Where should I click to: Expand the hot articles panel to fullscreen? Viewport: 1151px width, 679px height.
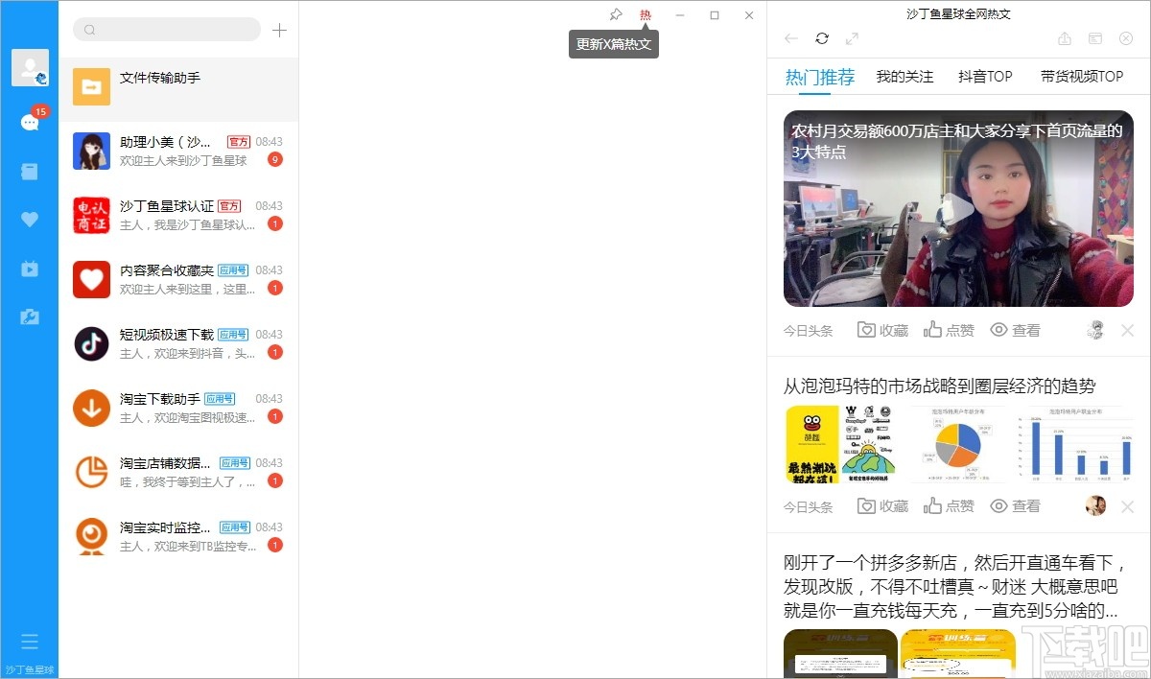point(852,38)
